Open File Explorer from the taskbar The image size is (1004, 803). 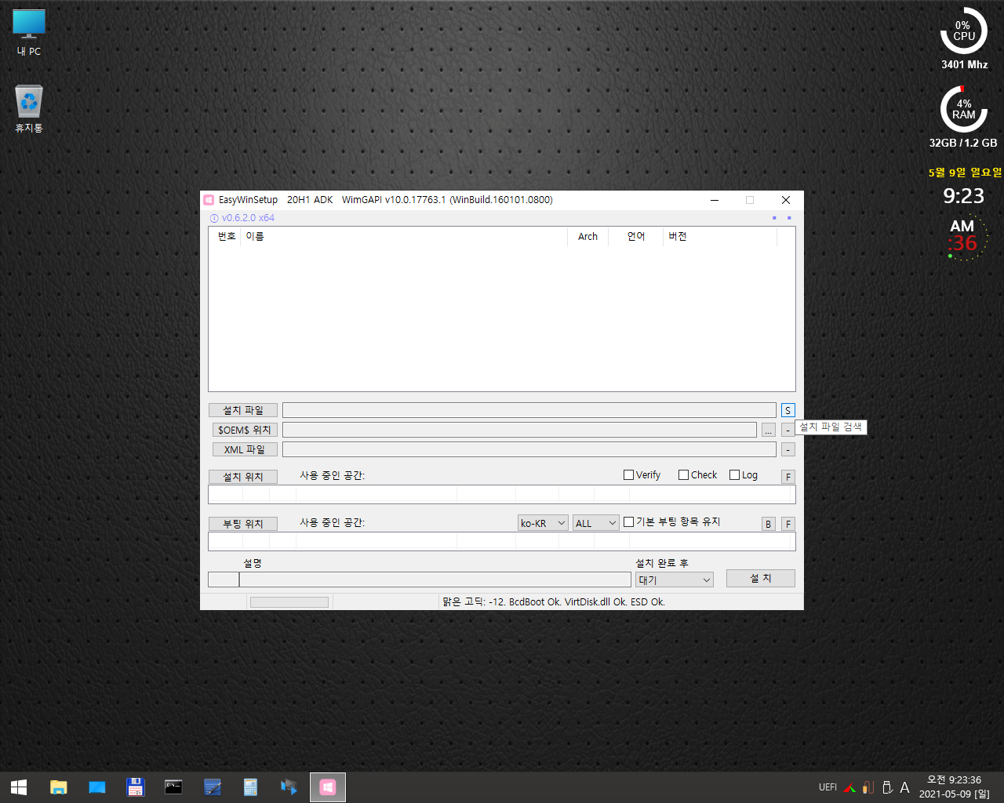tap(58, 787)
